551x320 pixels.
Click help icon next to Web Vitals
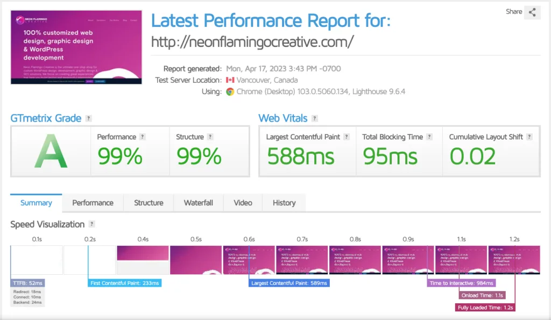pyautogui.click(x=315, y=118)
